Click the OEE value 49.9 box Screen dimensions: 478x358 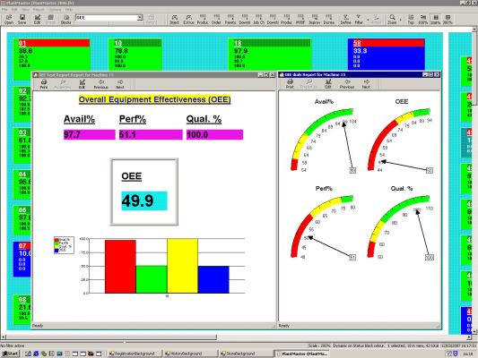(144, 200)
